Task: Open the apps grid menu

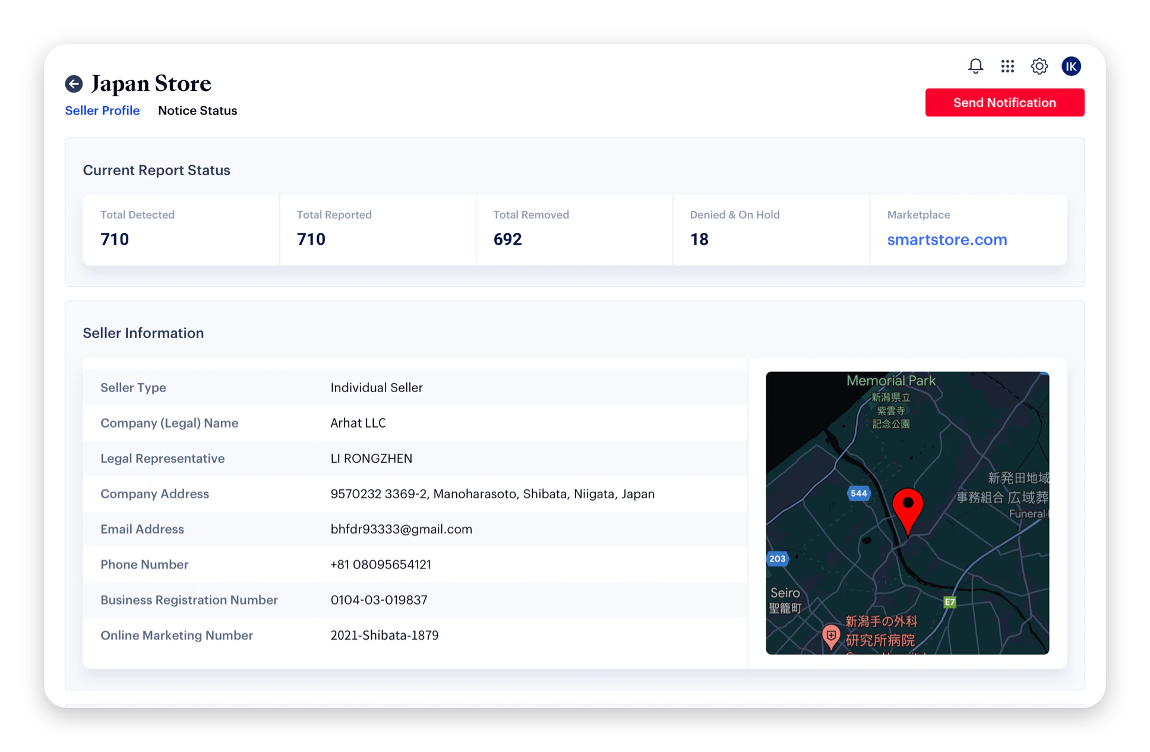Action: pyautogui.click(x=1007, y=66)
